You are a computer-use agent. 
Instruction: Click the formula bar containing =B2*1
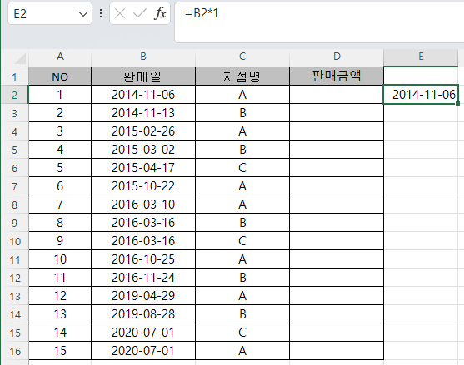[320, 22]
